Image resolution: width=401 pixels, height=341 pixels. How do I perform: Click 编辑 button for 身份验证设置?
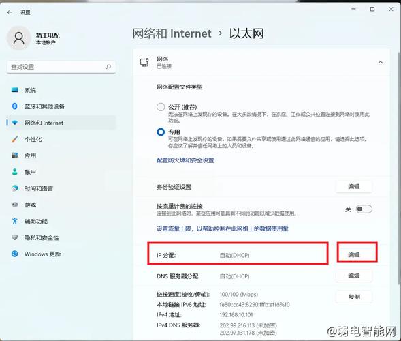click(x=354, y=186)
